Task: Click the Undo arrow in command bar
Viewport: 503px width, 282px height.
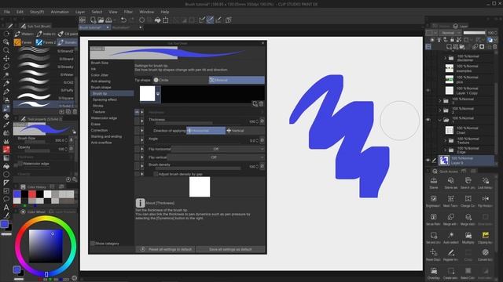Action: 123,20
